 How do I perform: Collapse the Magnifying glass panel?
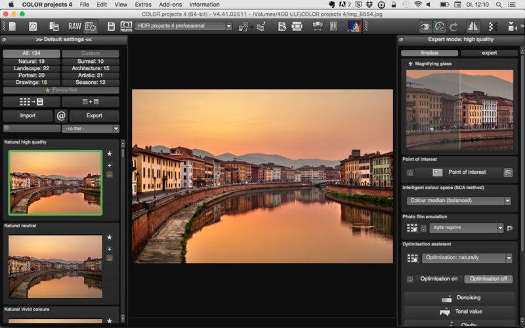tap(410, 64)
